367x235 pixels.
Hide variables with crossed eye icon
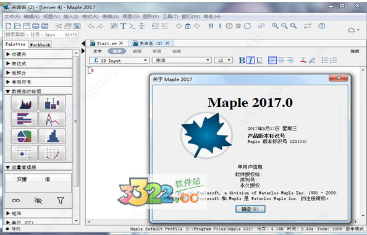[x=38, y=200]
